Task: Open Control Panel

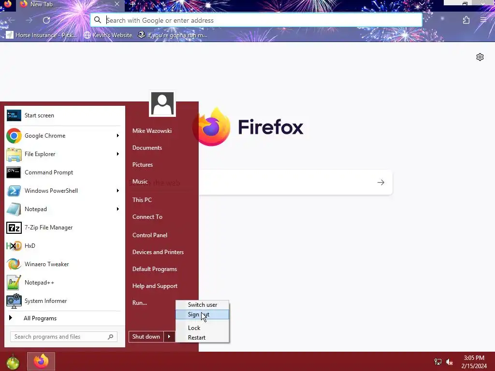Action: (150, 235)
